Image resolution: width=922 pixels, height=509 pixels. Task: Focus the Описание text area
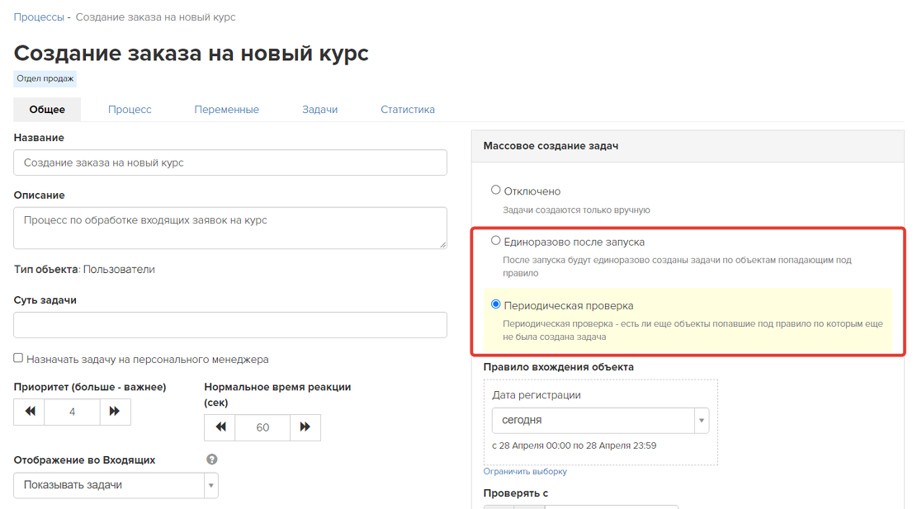pyautogui.click(x=230, y=228)
